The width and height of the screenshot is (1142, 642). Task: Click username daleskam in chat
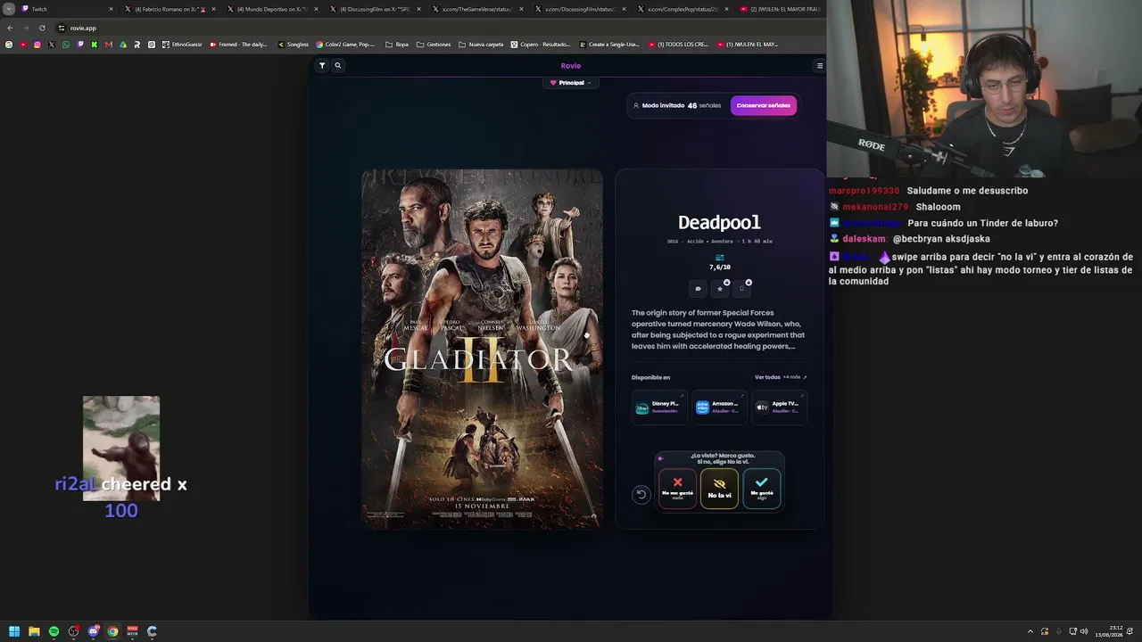[864, 239]
